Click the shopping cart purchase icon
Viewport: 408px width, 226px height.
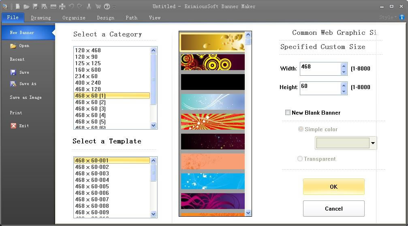click(x=98, y=6)
